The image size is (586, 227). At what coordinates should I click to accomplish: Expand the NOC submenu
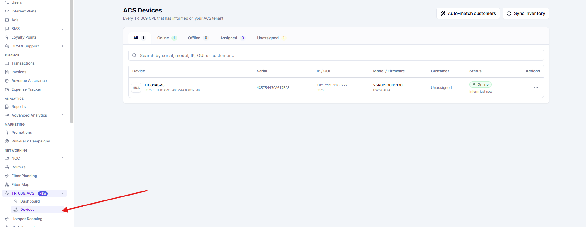coord(63,158)
